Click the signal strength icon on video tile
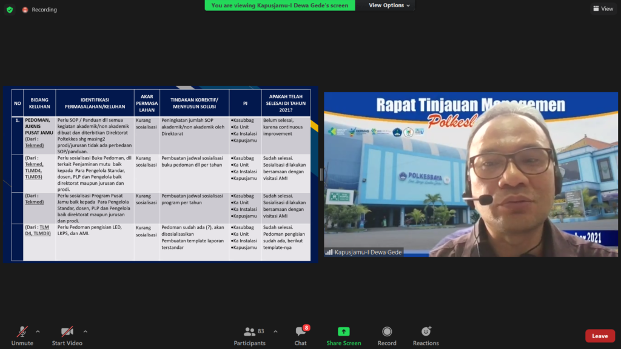Screen dimensions: 621x349 [x=329, y=252]
